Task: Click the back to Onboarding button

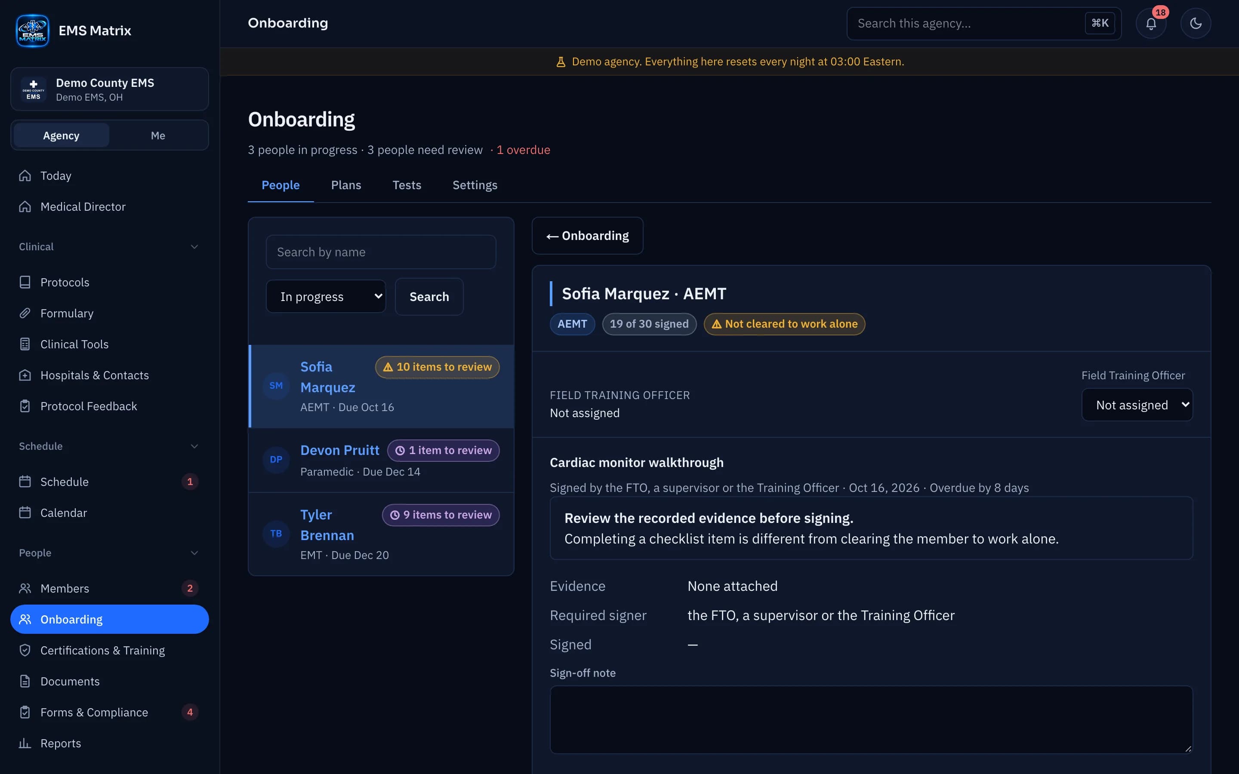Action: [x=587, y=236]
